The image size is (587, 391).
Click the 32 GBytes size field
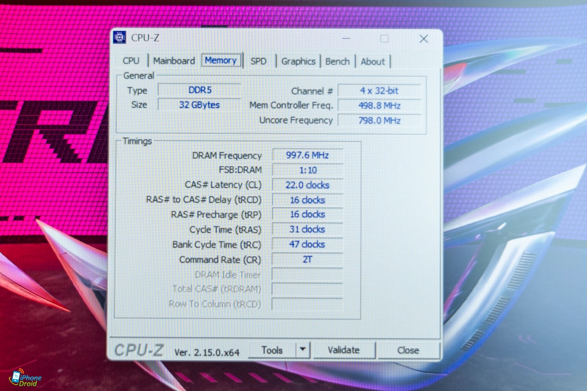(199, 105)
